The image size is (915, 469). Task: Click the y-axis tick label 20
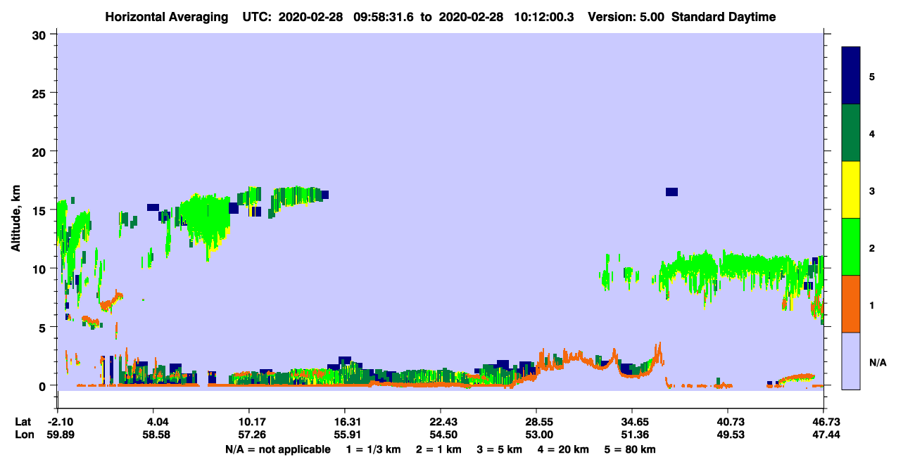[x=41, y=151]
